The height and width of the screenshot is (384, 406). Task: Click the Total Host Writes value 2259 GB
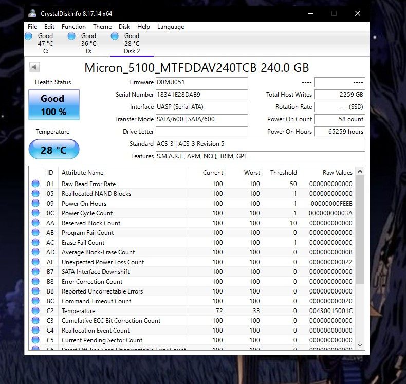(x=340, y=95)
